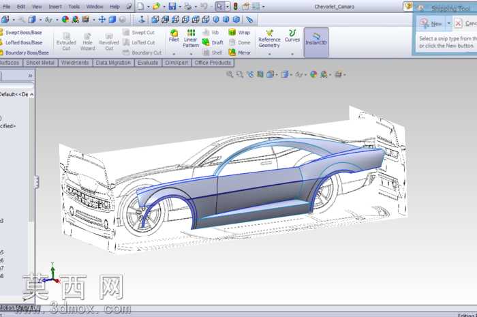Open the Window menu
The image size is (477, 317).
pyautogui.click(x=95, y=6)
